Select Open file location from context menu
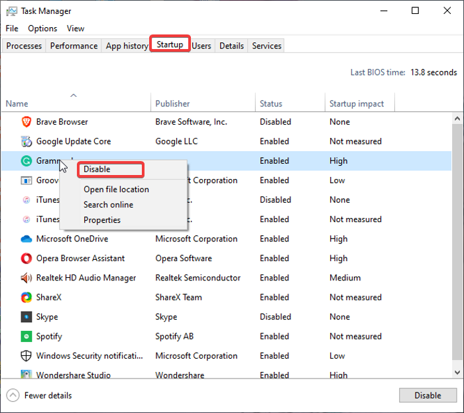 tap(116, 190)
